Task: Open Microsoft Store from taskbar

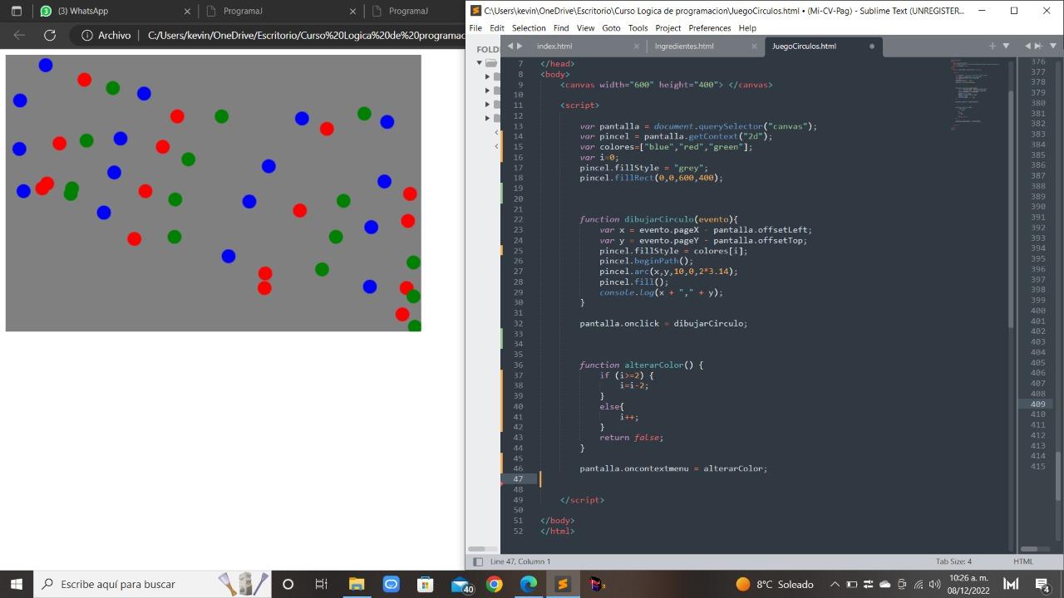Action: tap(425, 584)
